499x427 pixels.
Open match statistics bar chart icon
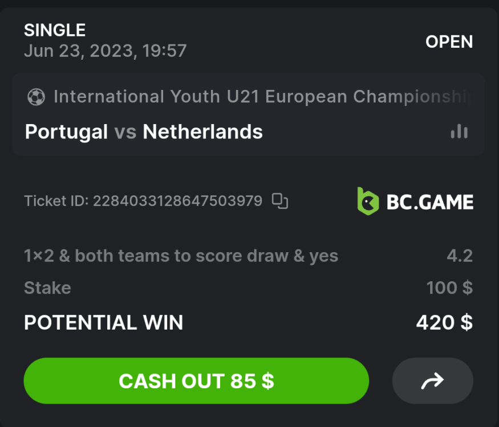tap(459, 132)
